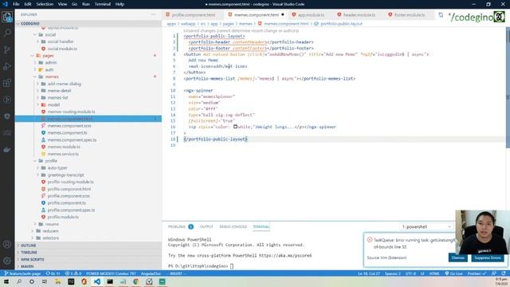The width and height of the screenshot is (510, 287).
Task: Open profile.module.ts in the explorer
Action: point(63,217)
